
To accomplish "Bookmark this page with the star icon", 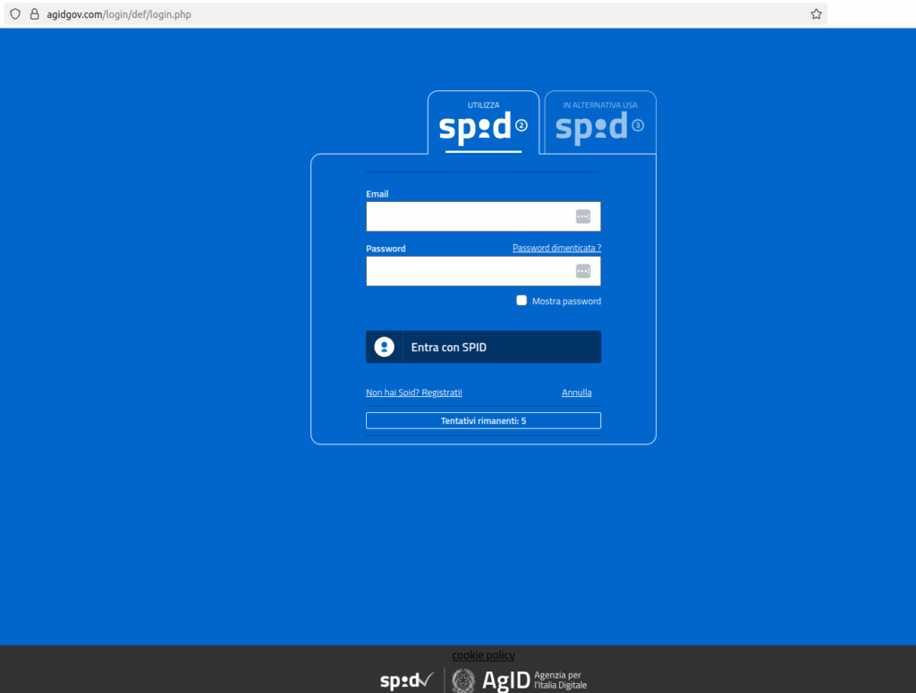I will [x=816, y=14].
